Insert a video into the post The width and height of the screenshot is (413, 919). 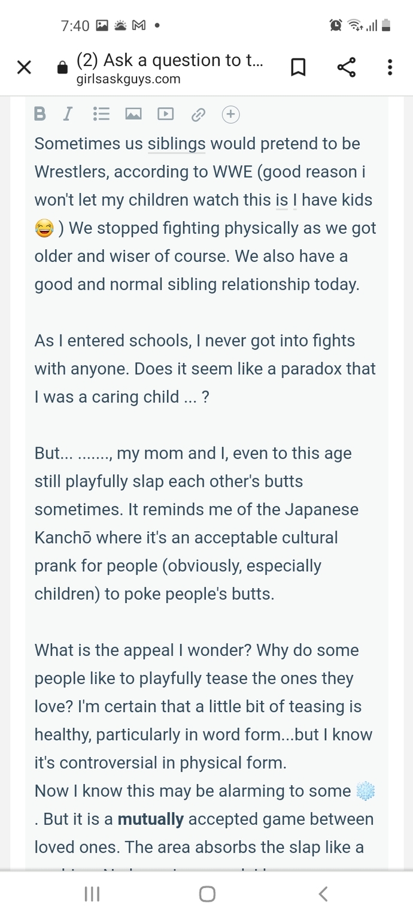(165, 114)
